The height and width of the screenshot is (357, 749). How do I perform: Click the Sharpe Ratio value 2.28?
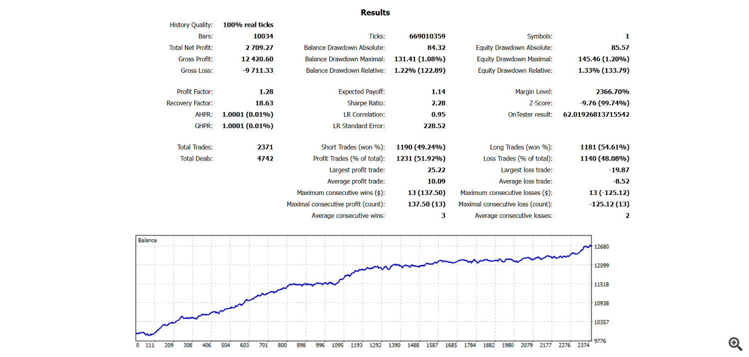(438, 103)
